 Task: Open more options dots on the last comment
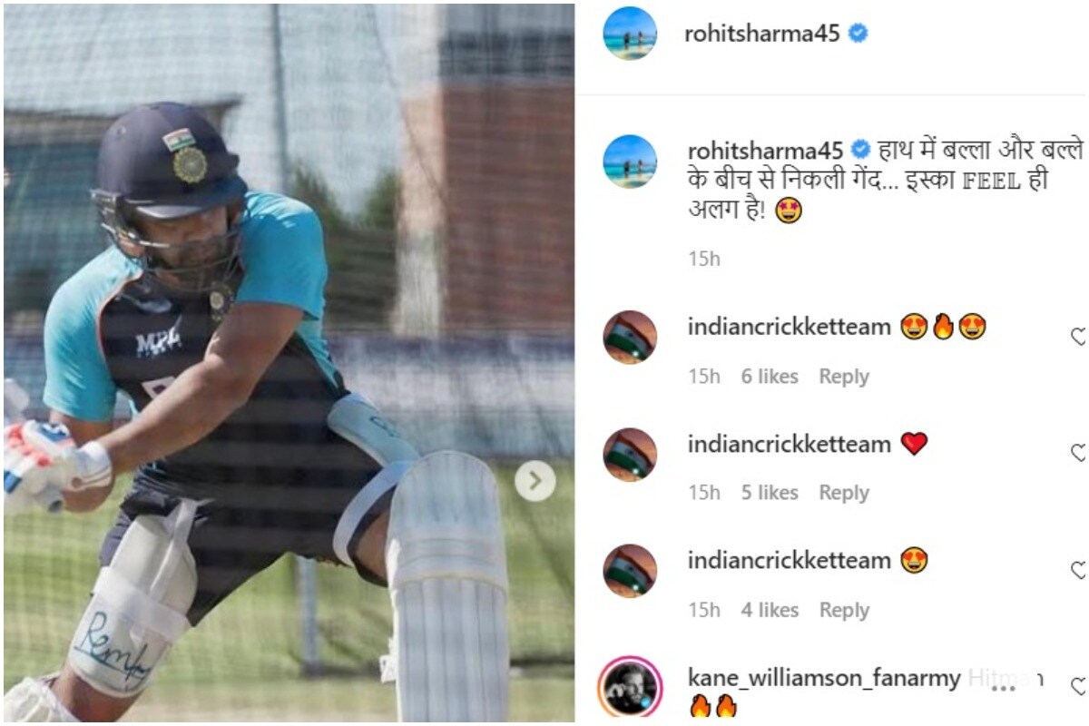pyautogui.click(x=1005, y=688)
